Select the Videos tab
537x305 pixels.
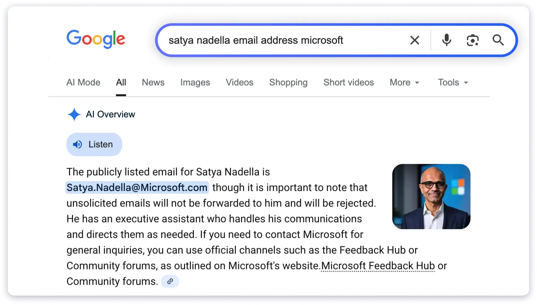point(239,82)
